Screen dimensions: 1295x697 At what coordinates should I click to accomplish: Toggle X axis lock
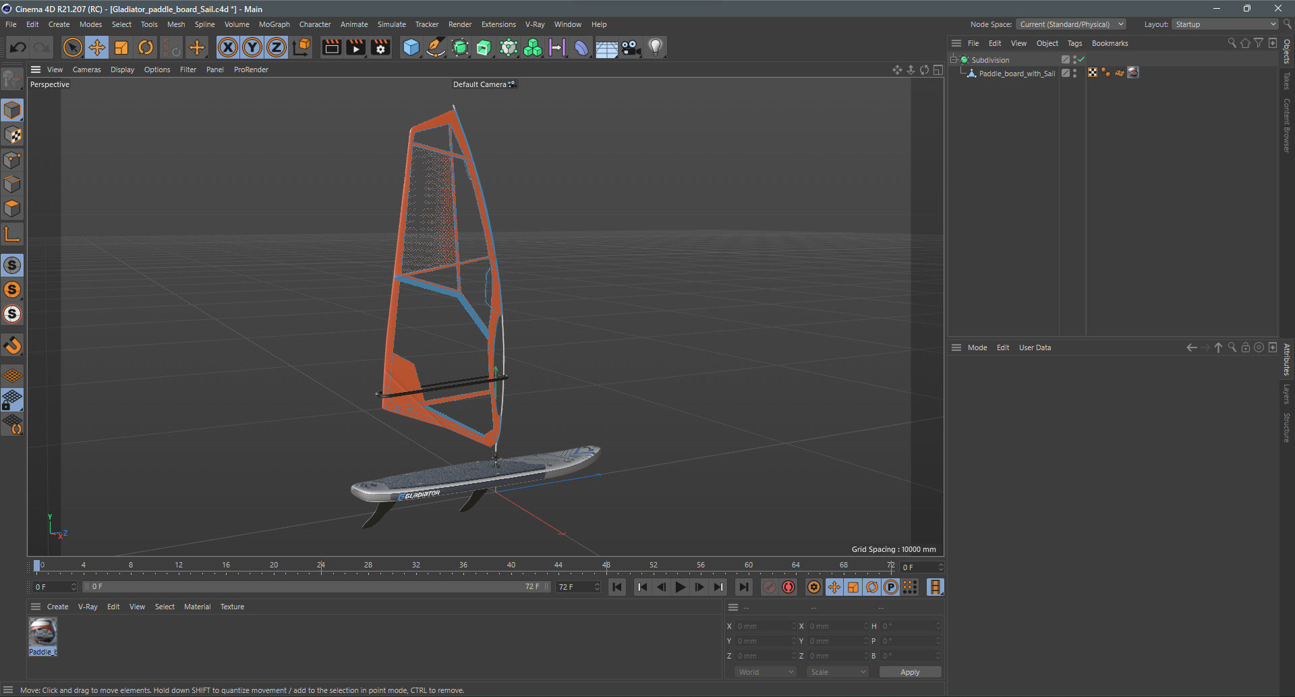(228, 47)
